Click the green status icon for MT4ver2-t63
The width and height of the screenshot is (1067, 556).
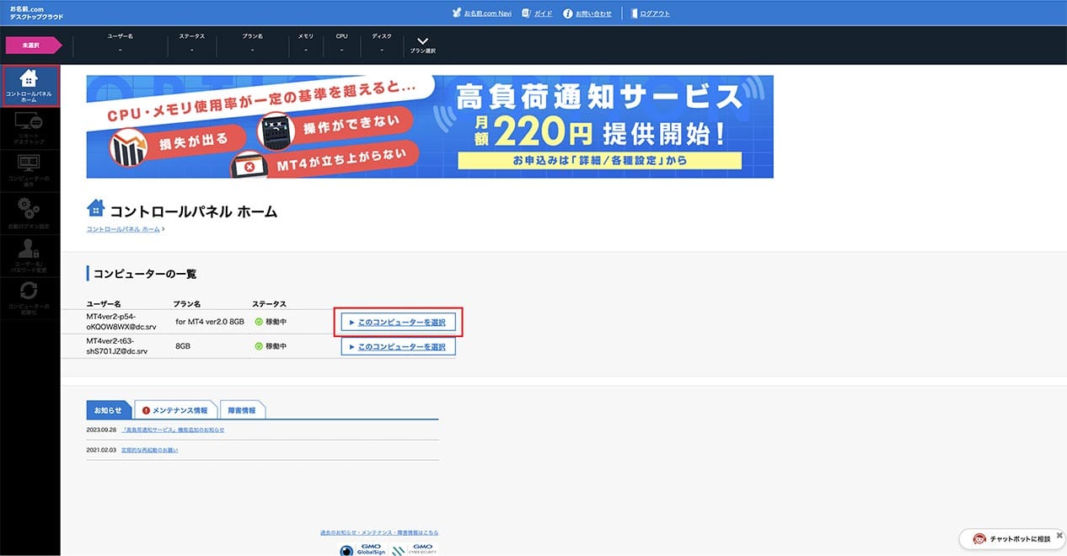(260, 346)
